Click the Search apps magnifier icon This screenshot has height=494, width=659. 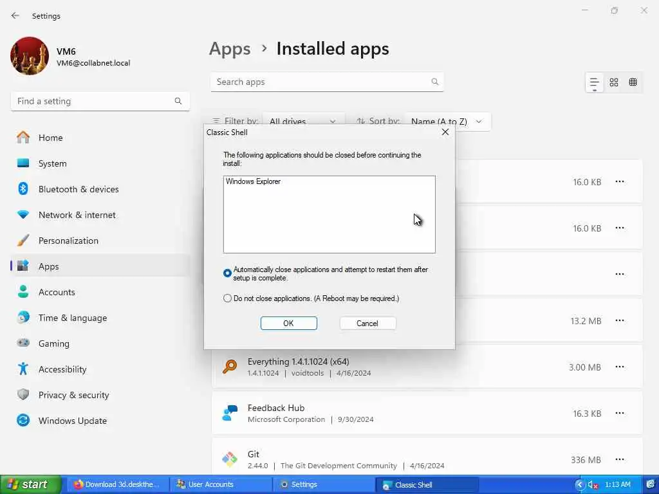click(x=435, y=82)
